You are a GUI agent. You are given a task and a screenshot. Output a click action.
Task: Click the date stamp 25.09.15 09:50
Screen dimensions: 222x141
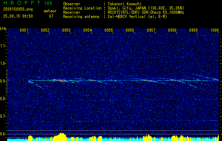coord(18,16)
